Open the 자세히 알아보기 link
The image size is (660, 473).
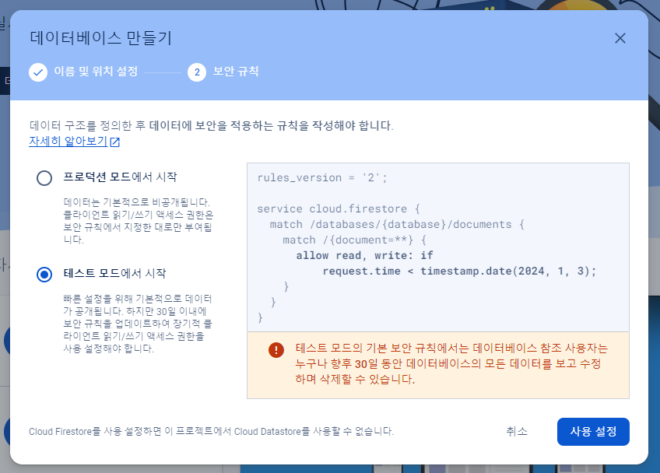point(68,141)
